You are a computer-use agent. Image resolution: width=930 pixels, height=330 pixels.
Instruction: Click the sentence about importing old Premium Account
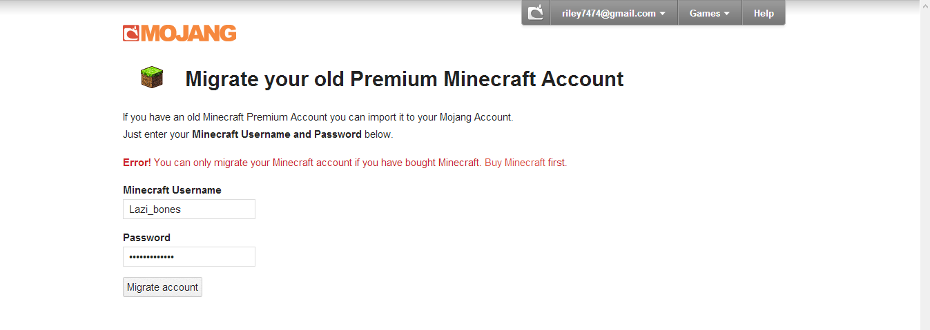[x=318, y=117]
